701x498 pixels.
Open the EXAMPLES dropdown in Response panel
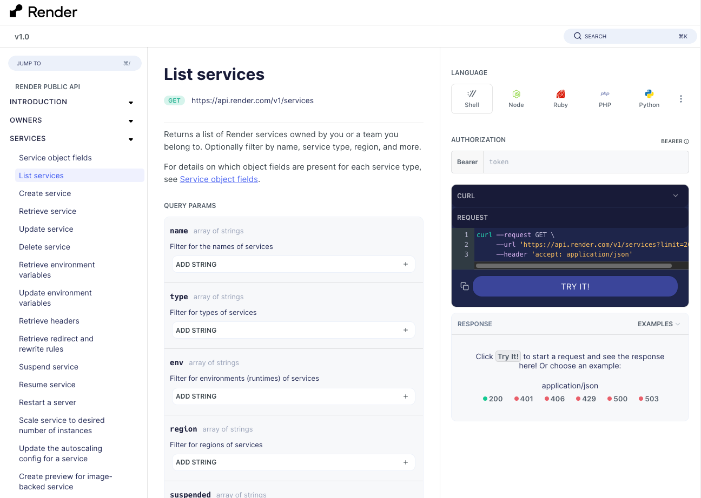tap(658, 324)
